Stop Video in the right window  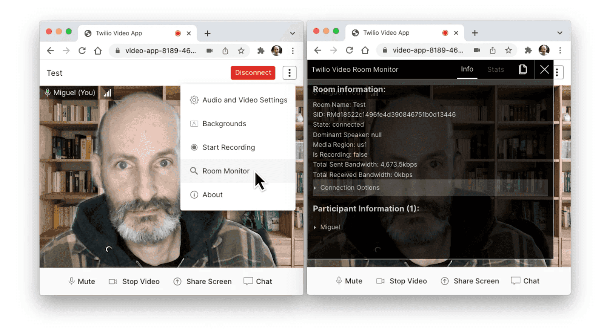click(x=402, y=281)
